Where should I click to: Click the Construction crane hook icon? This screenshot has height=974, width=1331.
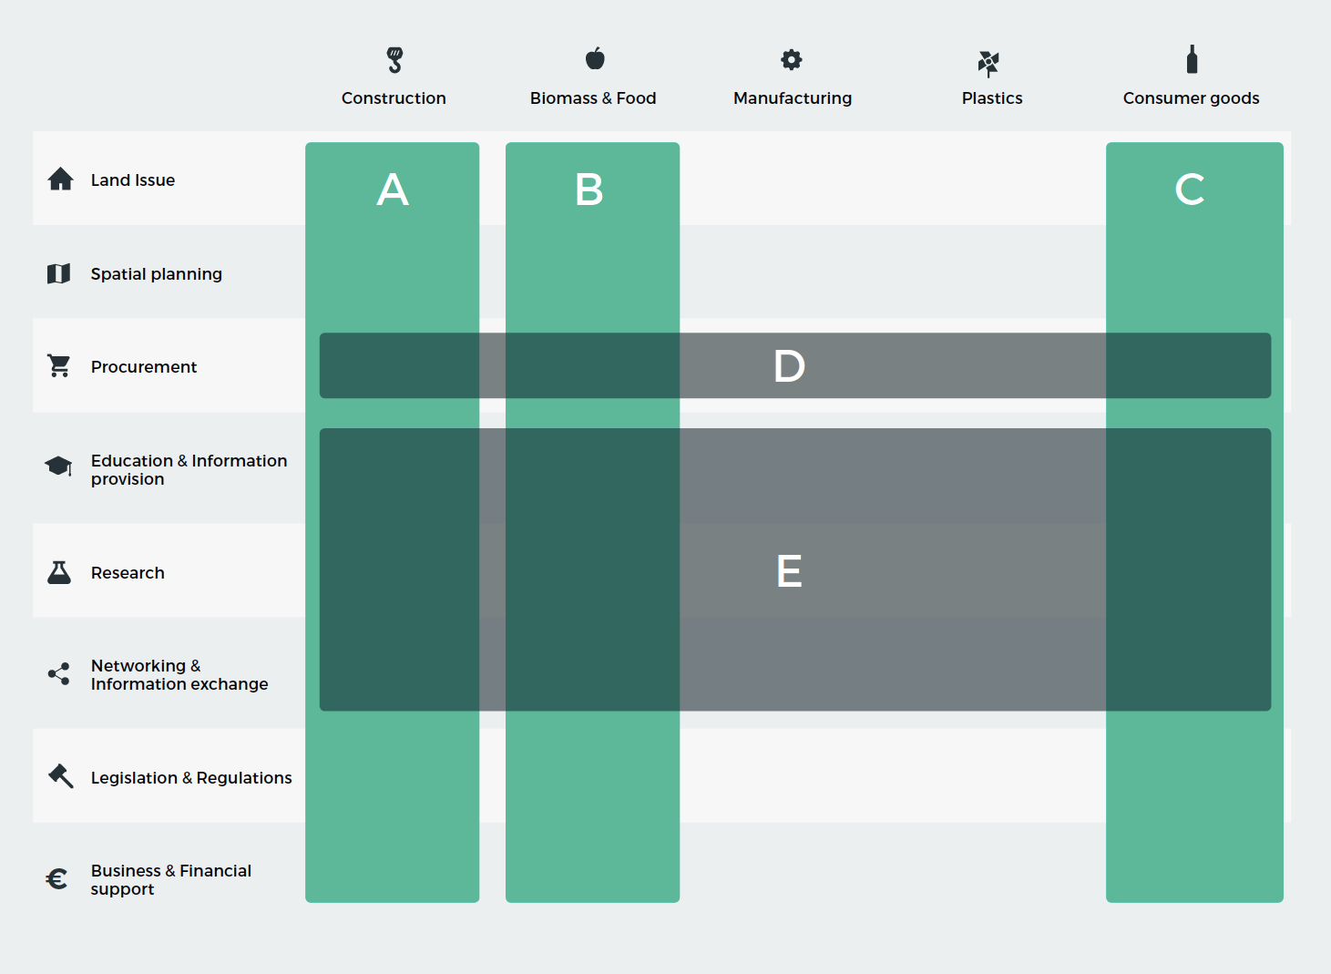pyautogui.click(x=394, y=60)
